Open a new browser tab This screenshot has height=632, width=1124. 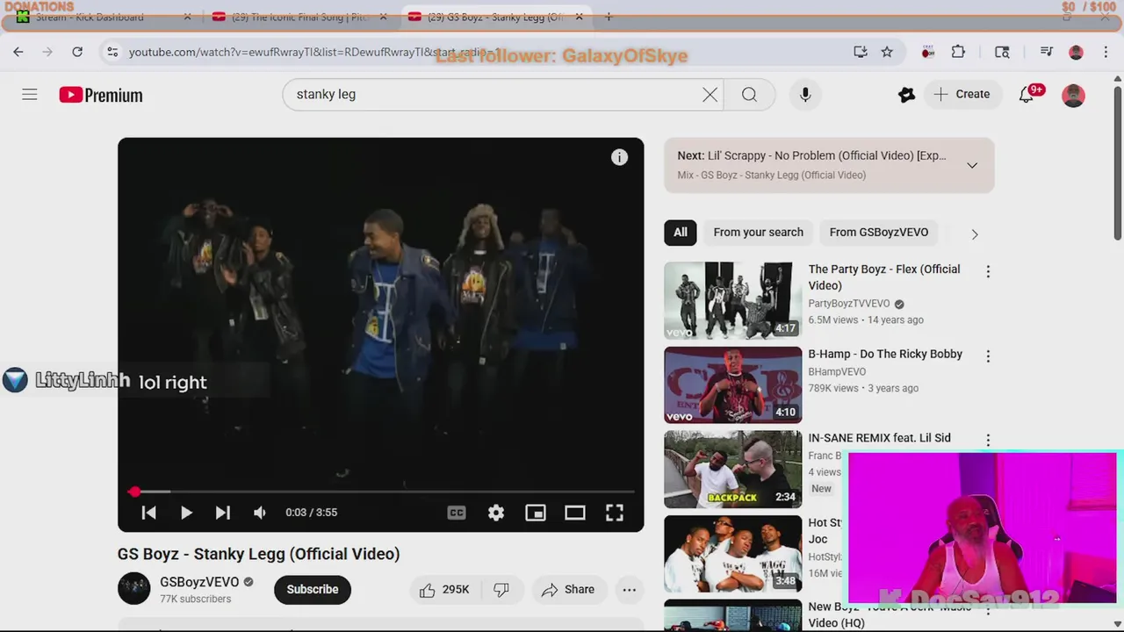point(609,17)
